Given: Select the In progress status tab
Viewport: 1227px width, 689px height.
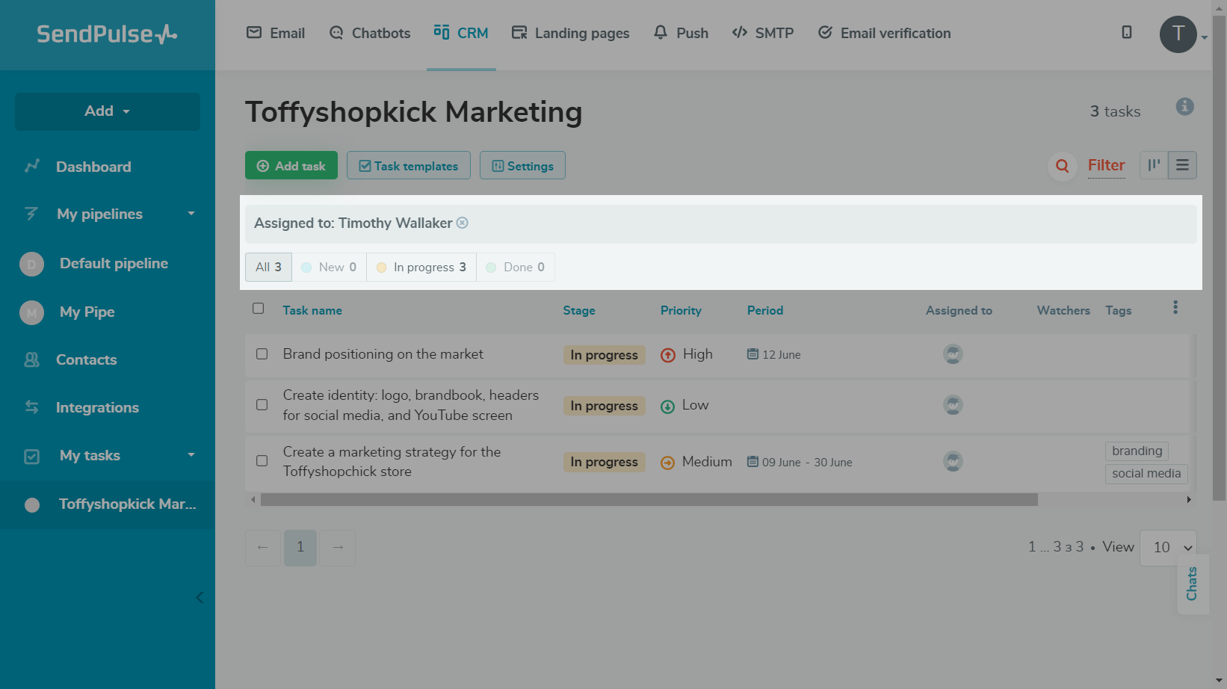Looking at the screenshot, I should coord(422,268).
